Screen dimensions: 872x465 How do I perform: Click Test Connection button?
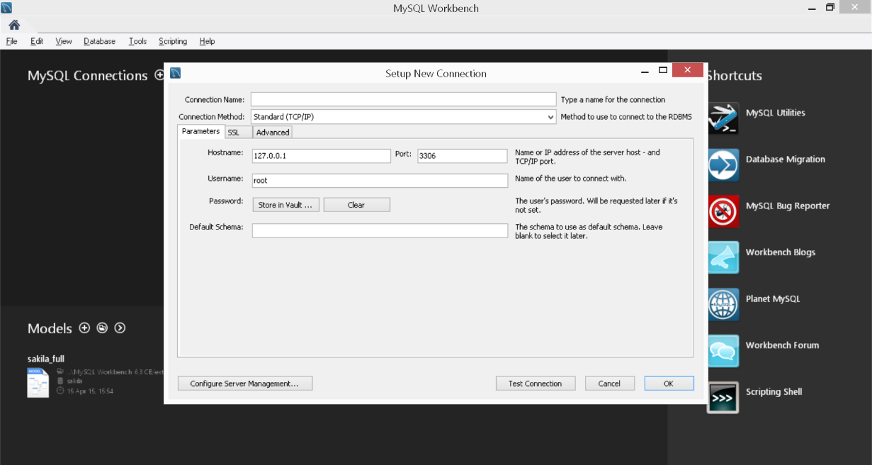[535, 383]
